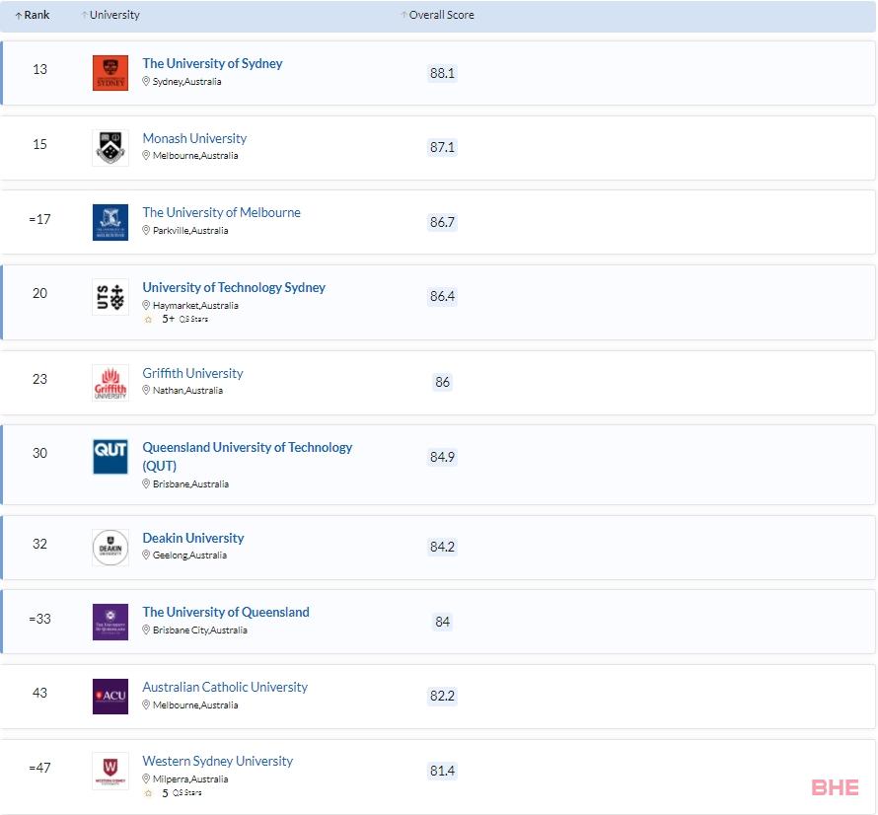Sort table by University column

click(x=110, y=15)
